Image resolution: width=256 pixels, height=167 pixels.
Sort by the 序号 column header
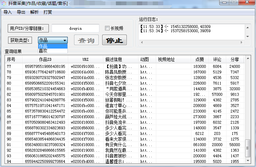13,59
